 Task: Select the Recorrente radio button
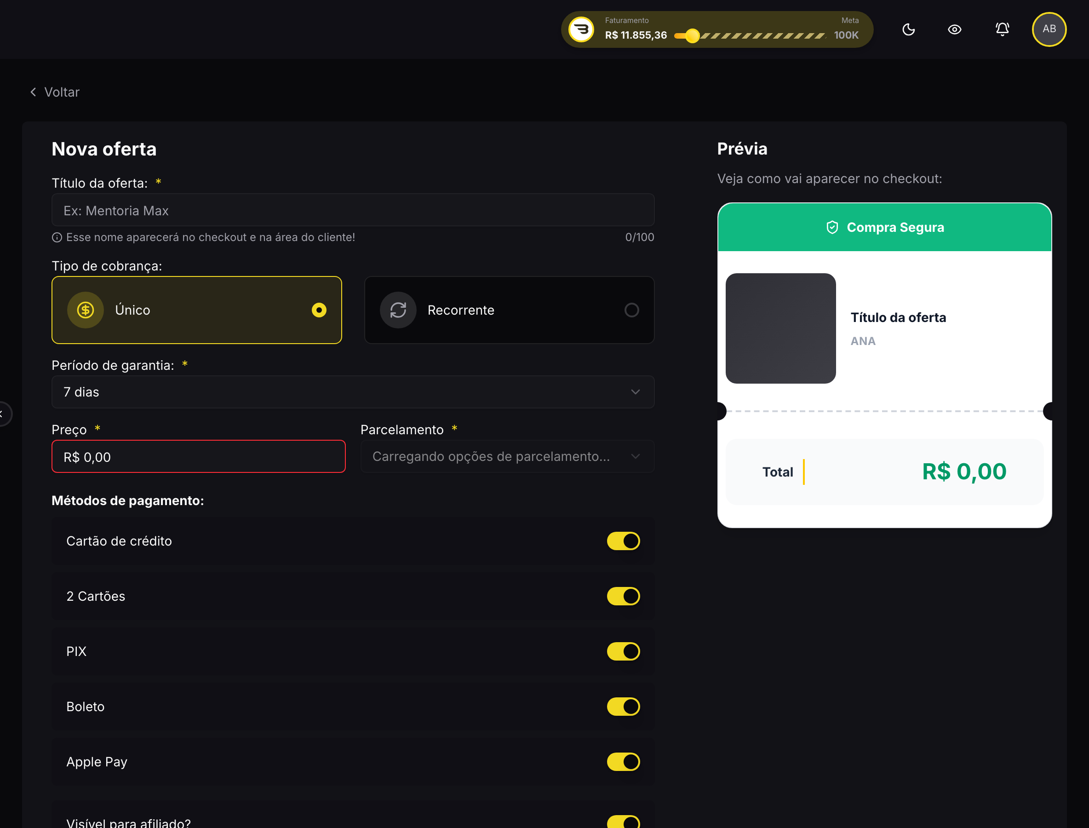(x=631, y=310)
